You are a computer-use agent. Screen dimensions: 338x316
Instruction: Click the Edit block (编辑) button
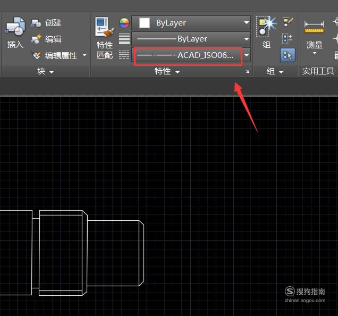46,39
